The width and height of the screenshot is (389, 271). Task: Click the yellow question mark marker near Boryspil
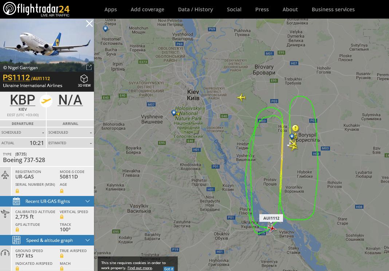(x=295, y=128)
